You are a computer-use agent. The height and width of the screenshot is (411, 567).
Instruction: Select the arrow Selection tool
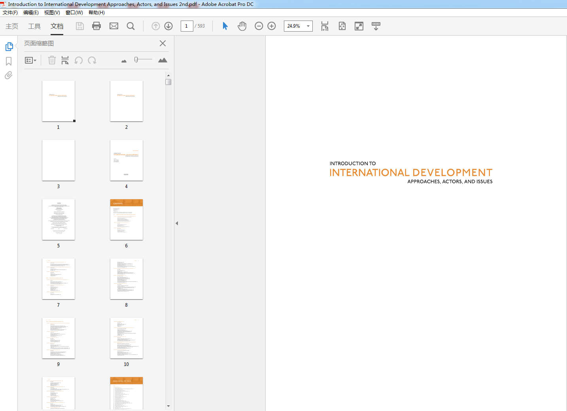225,26
